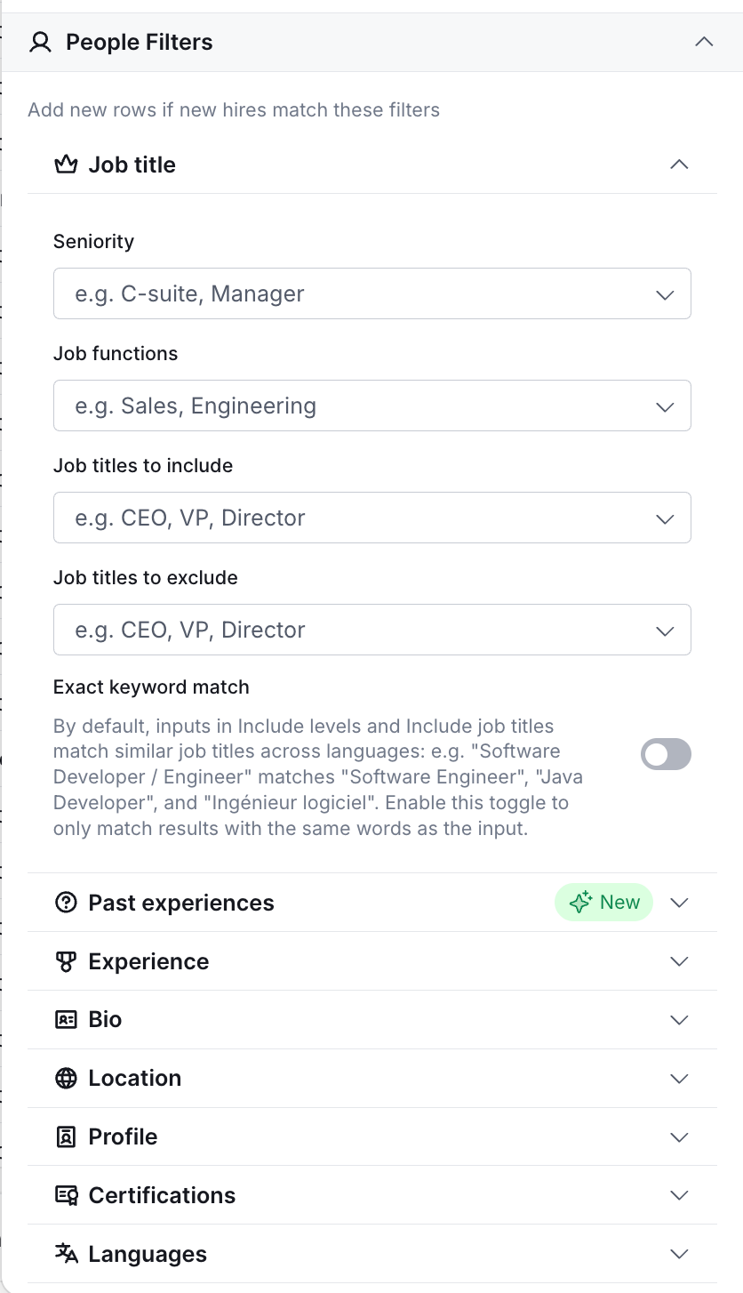743x1293 pixels.
Task: Open the Job titles to exclude dropdown
Action: (x=372, y=630)
